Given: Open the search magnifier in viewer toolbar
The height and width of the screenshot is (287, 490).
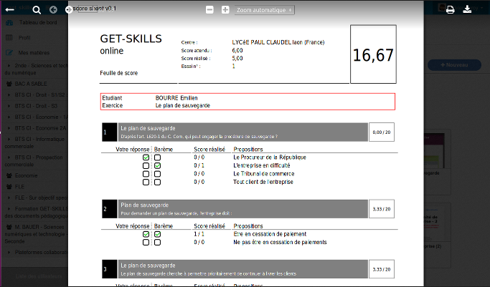Looking at the screenshot, I should (x=37, y=9).
